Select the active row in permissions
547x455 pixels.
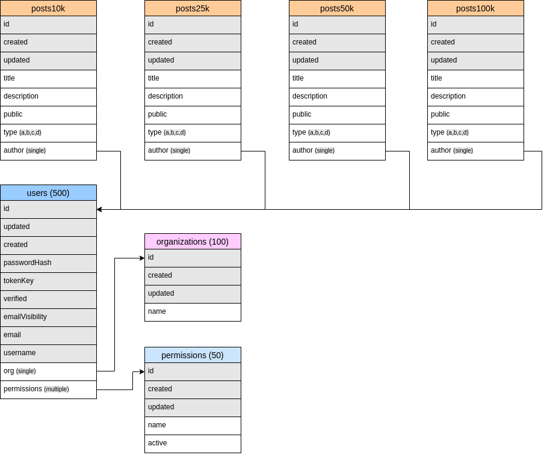tap(193, 444)
